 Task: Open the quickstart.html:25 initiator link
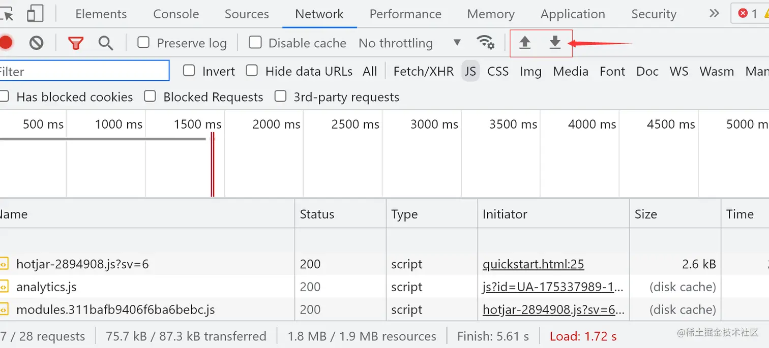pos(533,264)
